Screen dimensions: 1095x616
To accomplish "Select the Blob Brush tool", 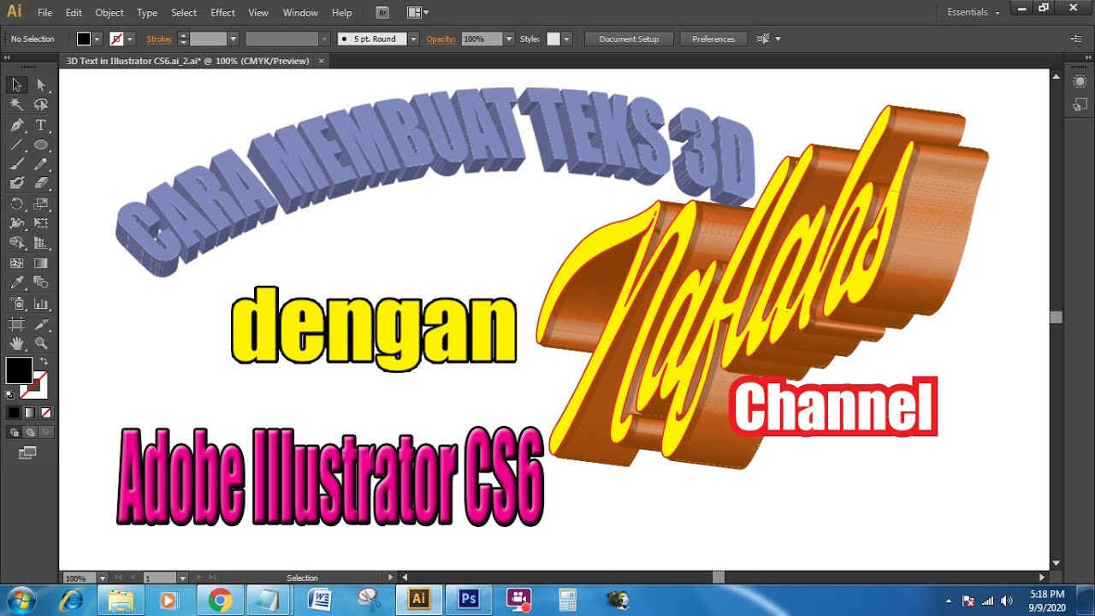I will pyautogui.click(x=16, y=183).
